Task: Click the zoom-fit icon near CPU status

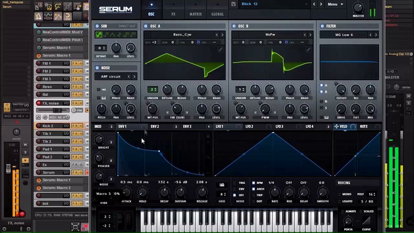Action: (75, 227)
